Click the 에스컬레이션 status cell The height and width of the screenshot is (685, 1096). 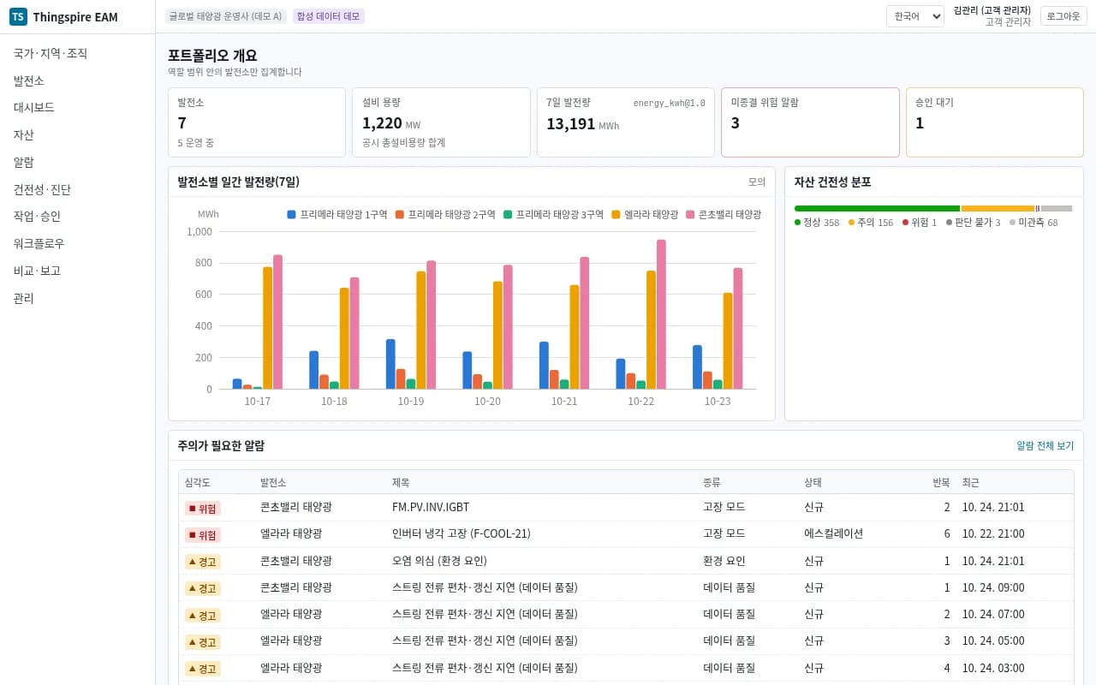tap(833, 533)
